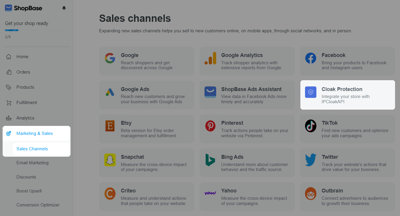Click the Products tag icon
400x216 pixels.
(x=9, y=87)
